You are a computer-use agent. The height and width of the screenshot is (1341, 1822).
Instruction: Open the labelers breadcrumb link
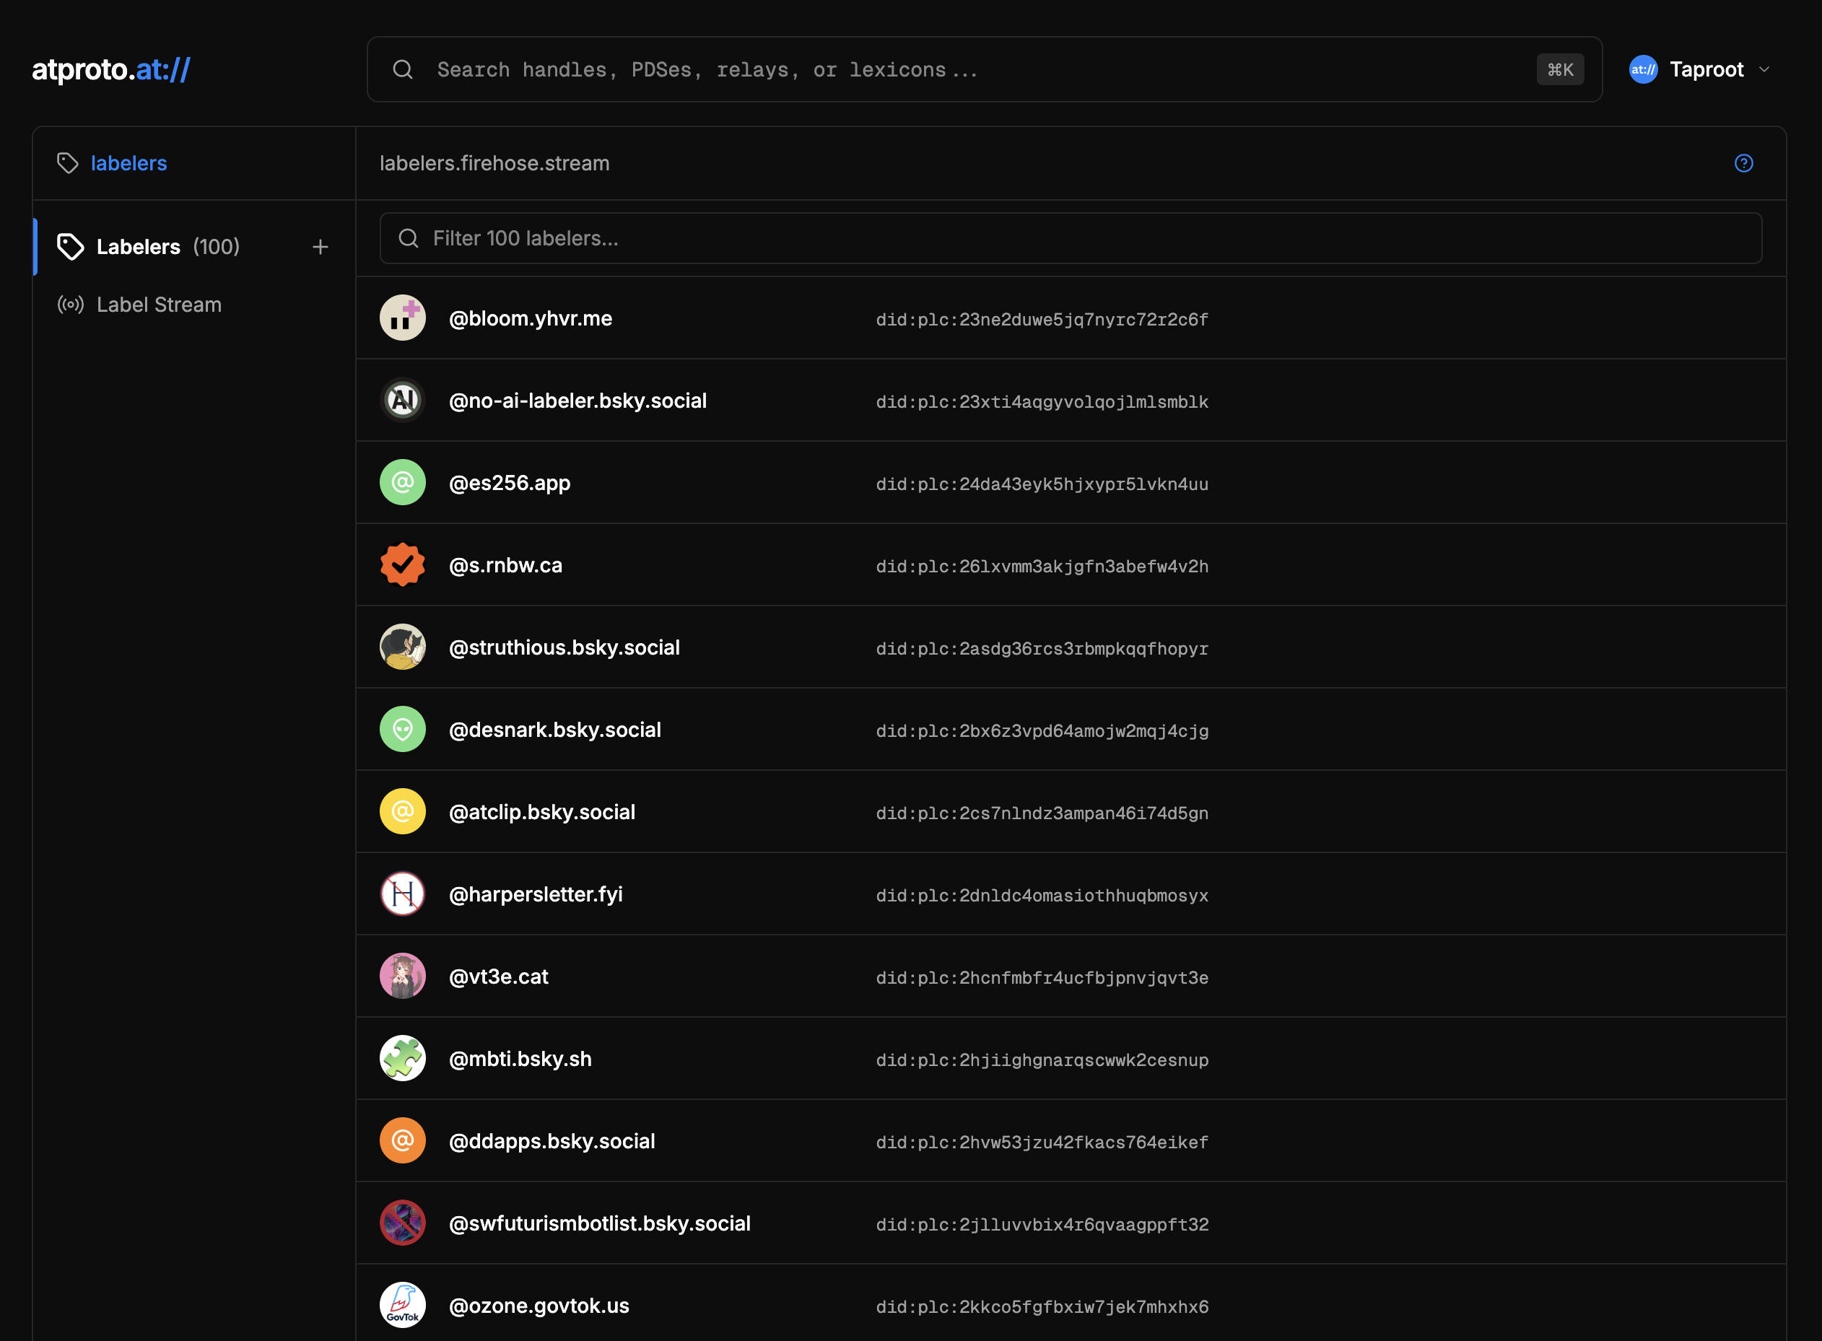(x=128, y=163)
